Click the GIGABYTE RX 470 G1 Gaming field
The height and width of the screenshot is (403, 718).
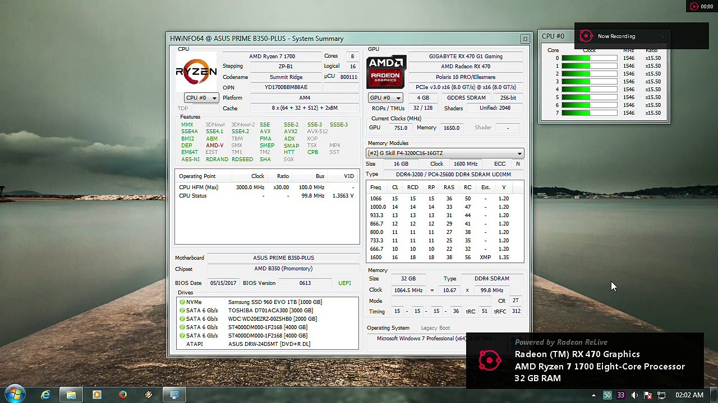pyautogui.click(x=466, y=57)
